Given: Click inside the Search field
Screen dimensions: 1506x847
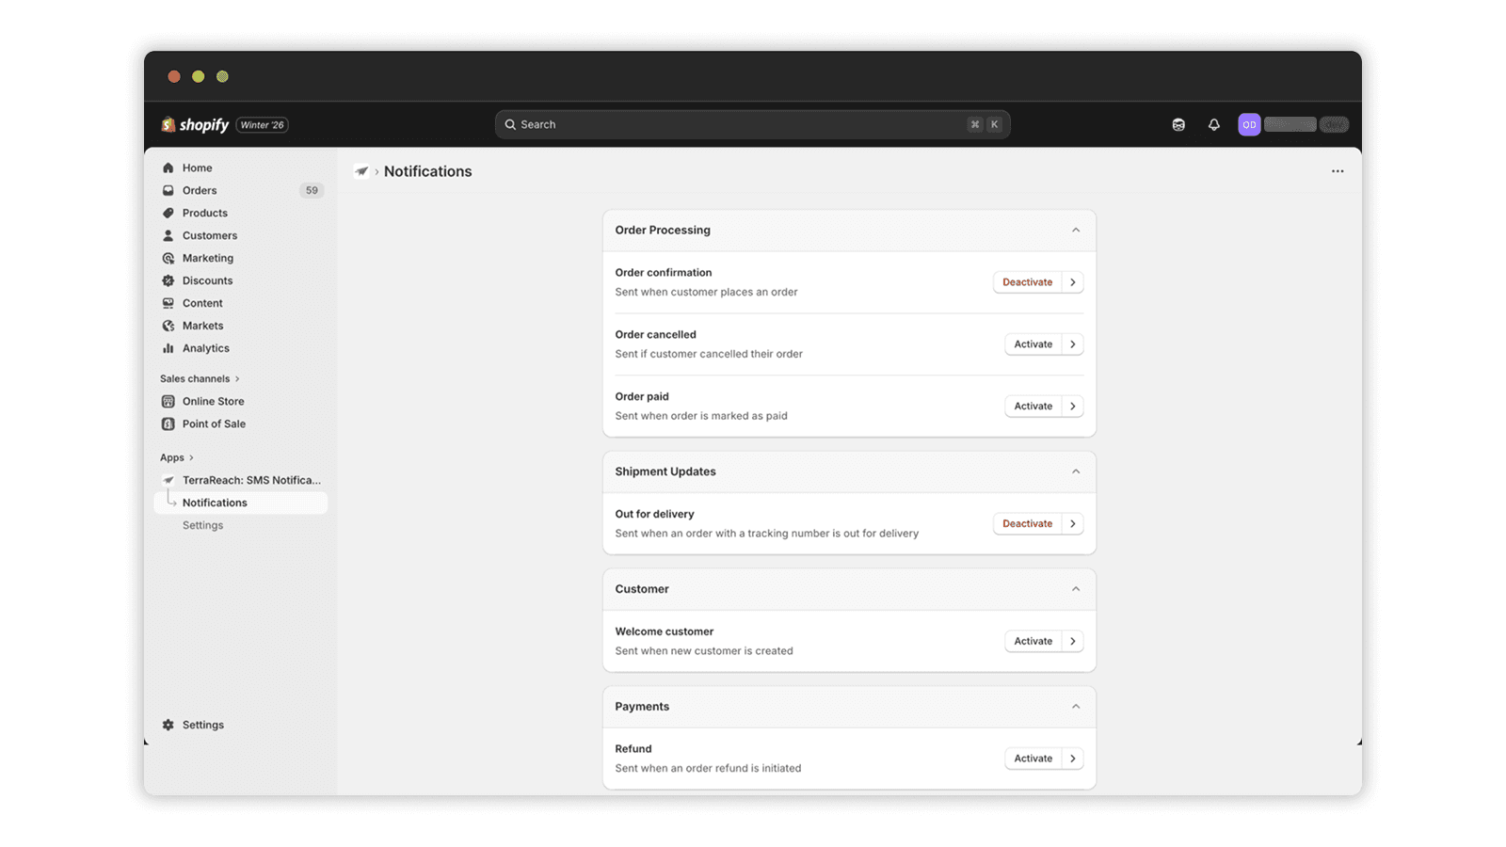Looking at the screenshot, I should pyautogui.click(x=751, y=123).
